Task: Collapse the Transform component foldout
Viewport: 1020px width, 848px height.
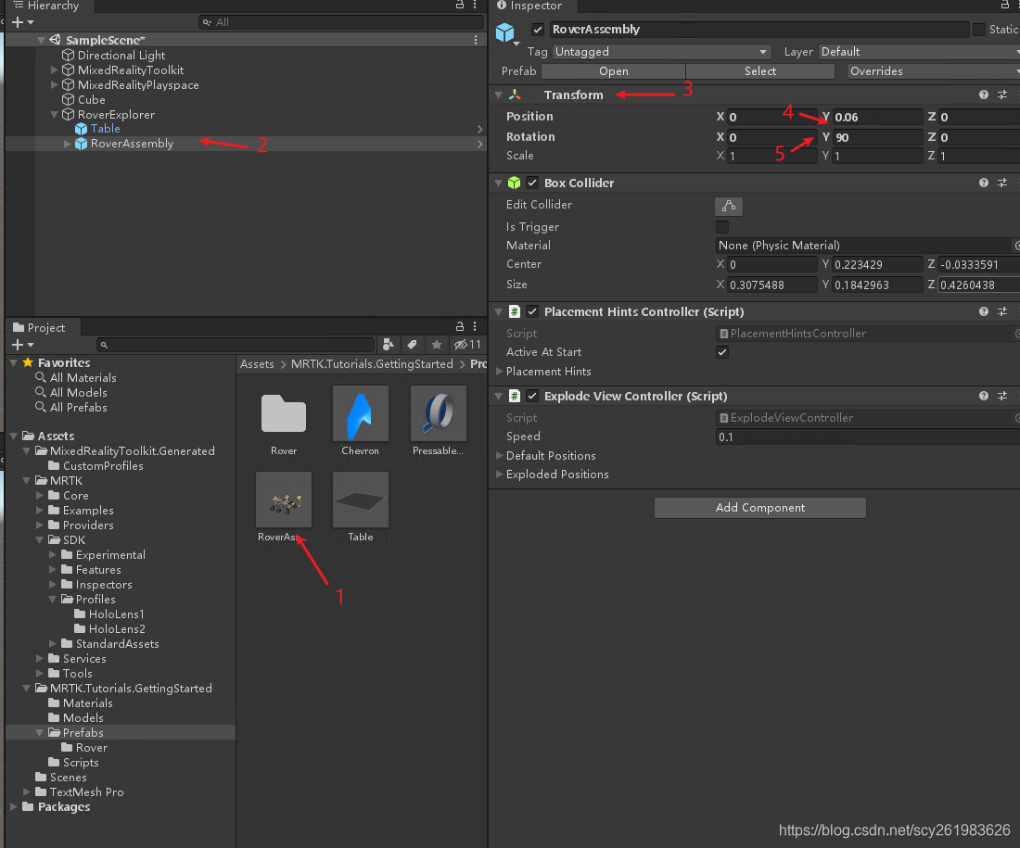Action: click(498, 95)
